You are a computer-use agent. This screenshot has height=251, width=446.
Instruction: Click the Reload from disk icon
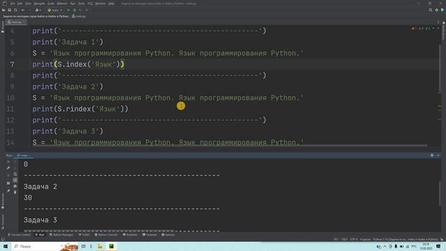tap(15, 10)
